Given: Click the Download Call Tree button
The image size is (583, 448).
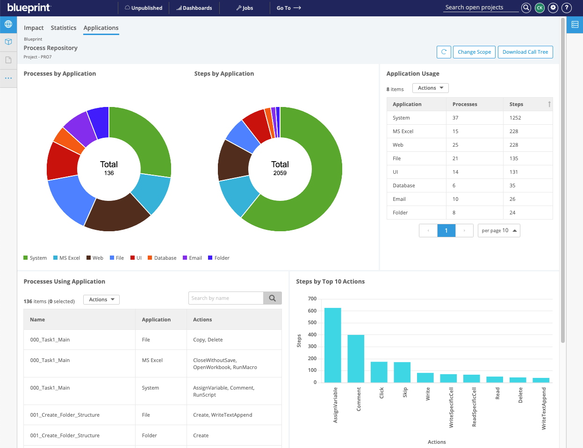Looking at the screenshot, I should (525, 52).
